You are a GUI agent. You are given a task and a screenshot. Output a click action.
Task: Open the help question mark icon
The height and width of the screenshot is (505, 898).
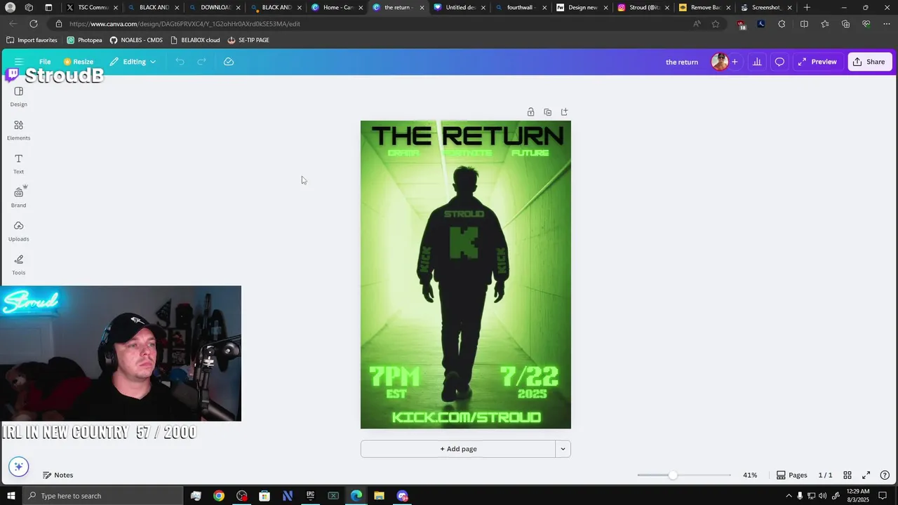[885, 475]
